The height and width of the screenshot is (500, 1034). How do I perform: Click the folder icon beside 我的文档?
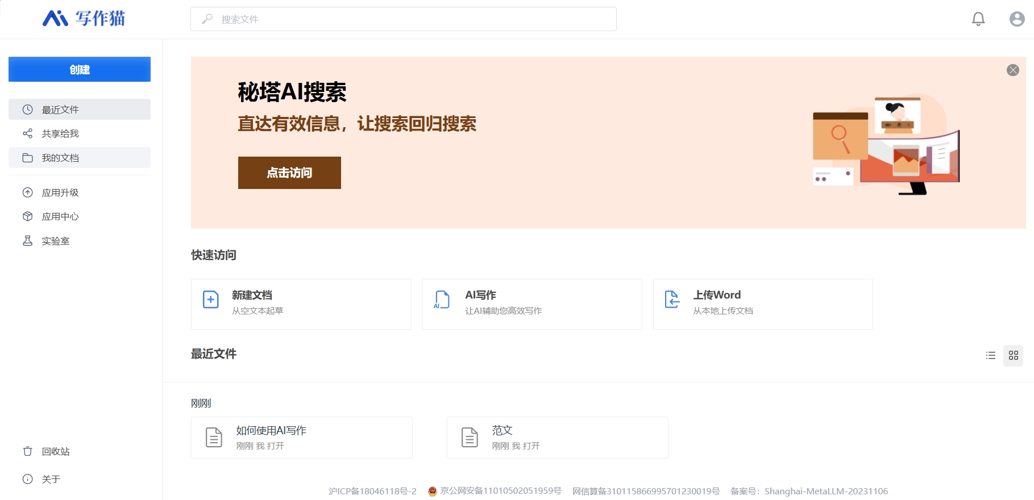(x=27, y=158)
